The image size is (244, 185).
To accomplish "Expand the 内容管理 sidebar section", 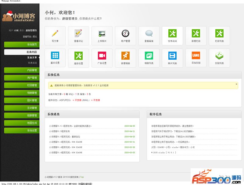I will tap(22, 70).
